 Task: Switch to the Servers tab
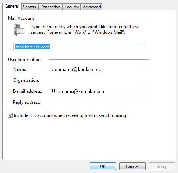coord(30,7)
